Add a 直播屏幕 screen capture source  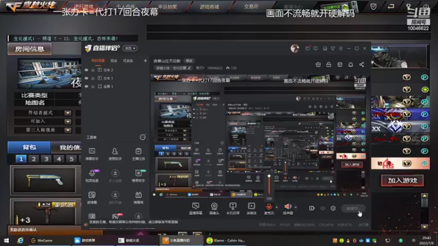click(x=195, y=208)
